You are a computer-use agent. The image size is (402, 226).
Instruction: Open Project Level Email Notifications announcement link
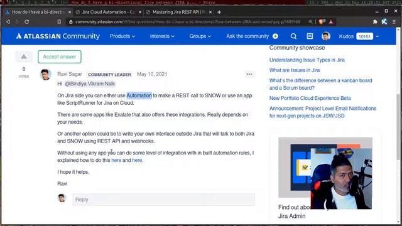click(x=322, y=112)
